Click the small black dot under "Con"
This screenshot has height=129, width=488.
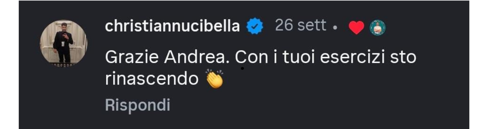click(242, 68)
